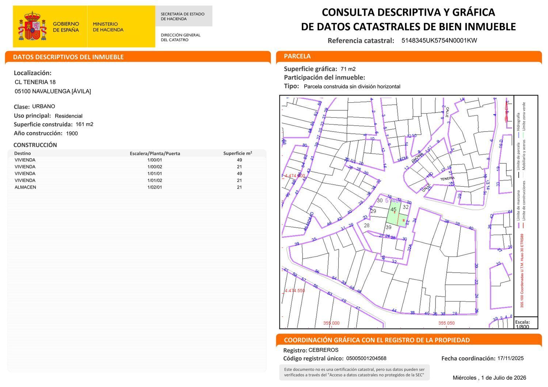This screenshot has width=548, height=387.
Task: Click the 'CONSTRUCCIÓN' subsection heading
Action: pos(35,145)
